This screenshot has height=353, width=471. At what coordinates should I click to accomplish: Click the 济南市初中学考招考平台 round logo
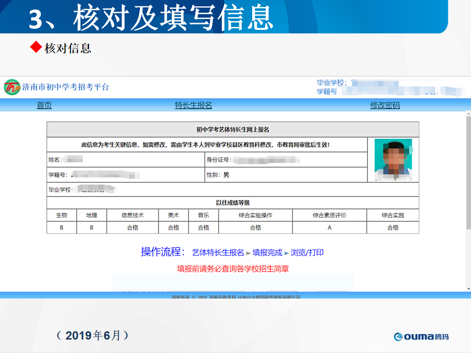(x=12, y=87)
